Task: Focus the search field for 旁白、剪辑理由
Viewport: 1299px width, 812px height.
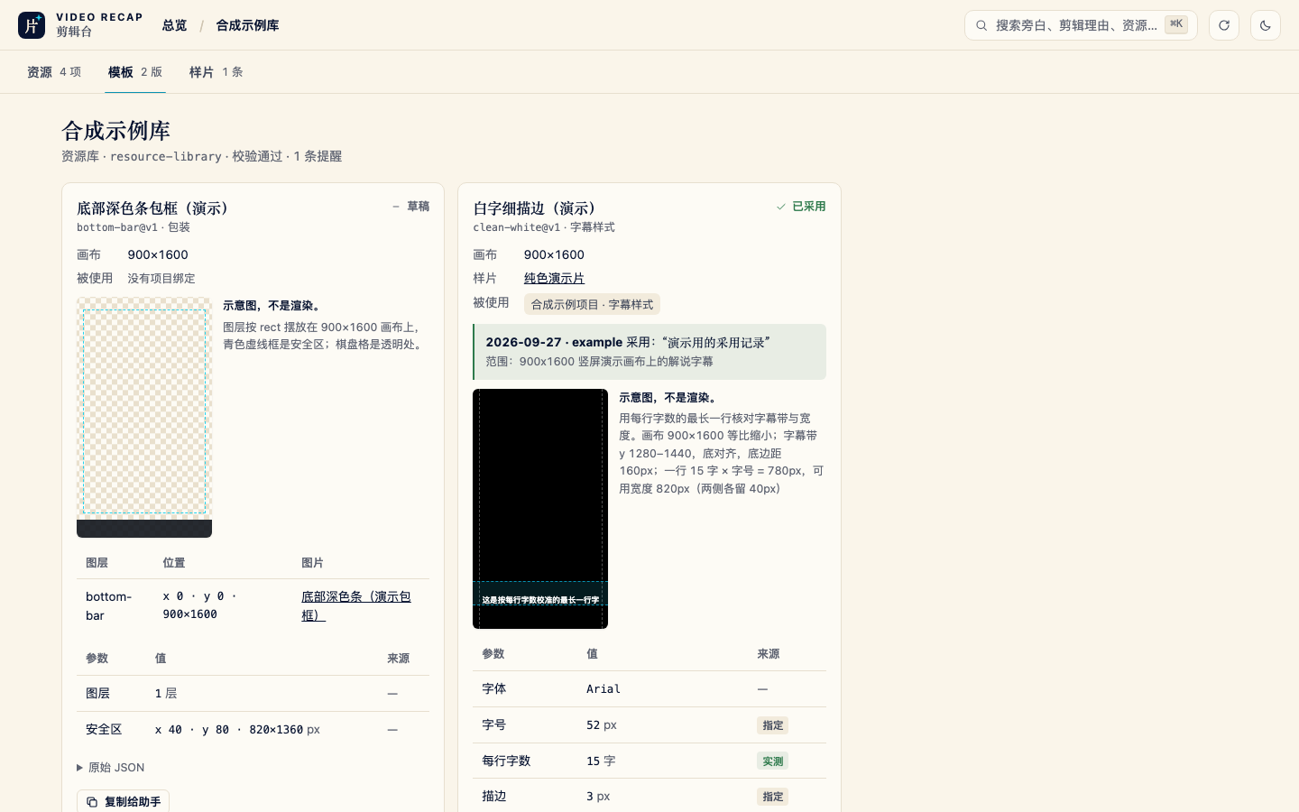Action: [x=1081, y=25]
